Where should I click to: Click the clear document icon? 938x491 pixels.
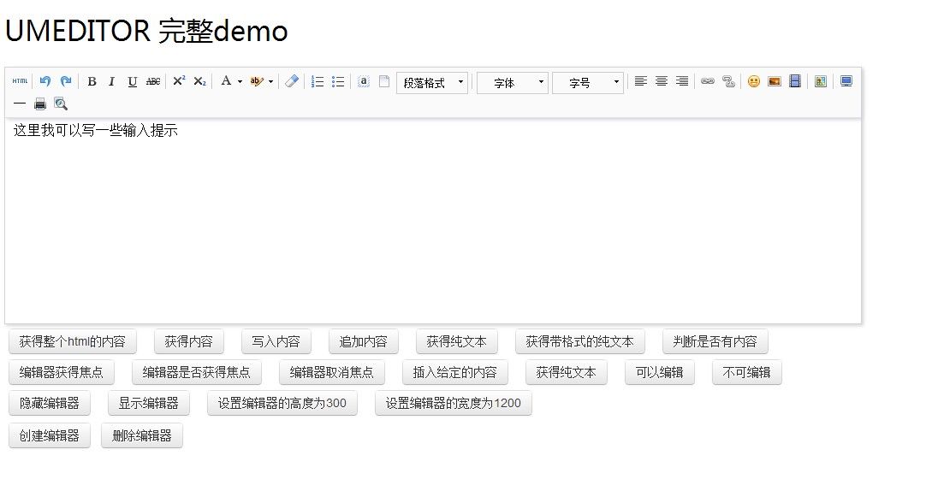point(384,81)
